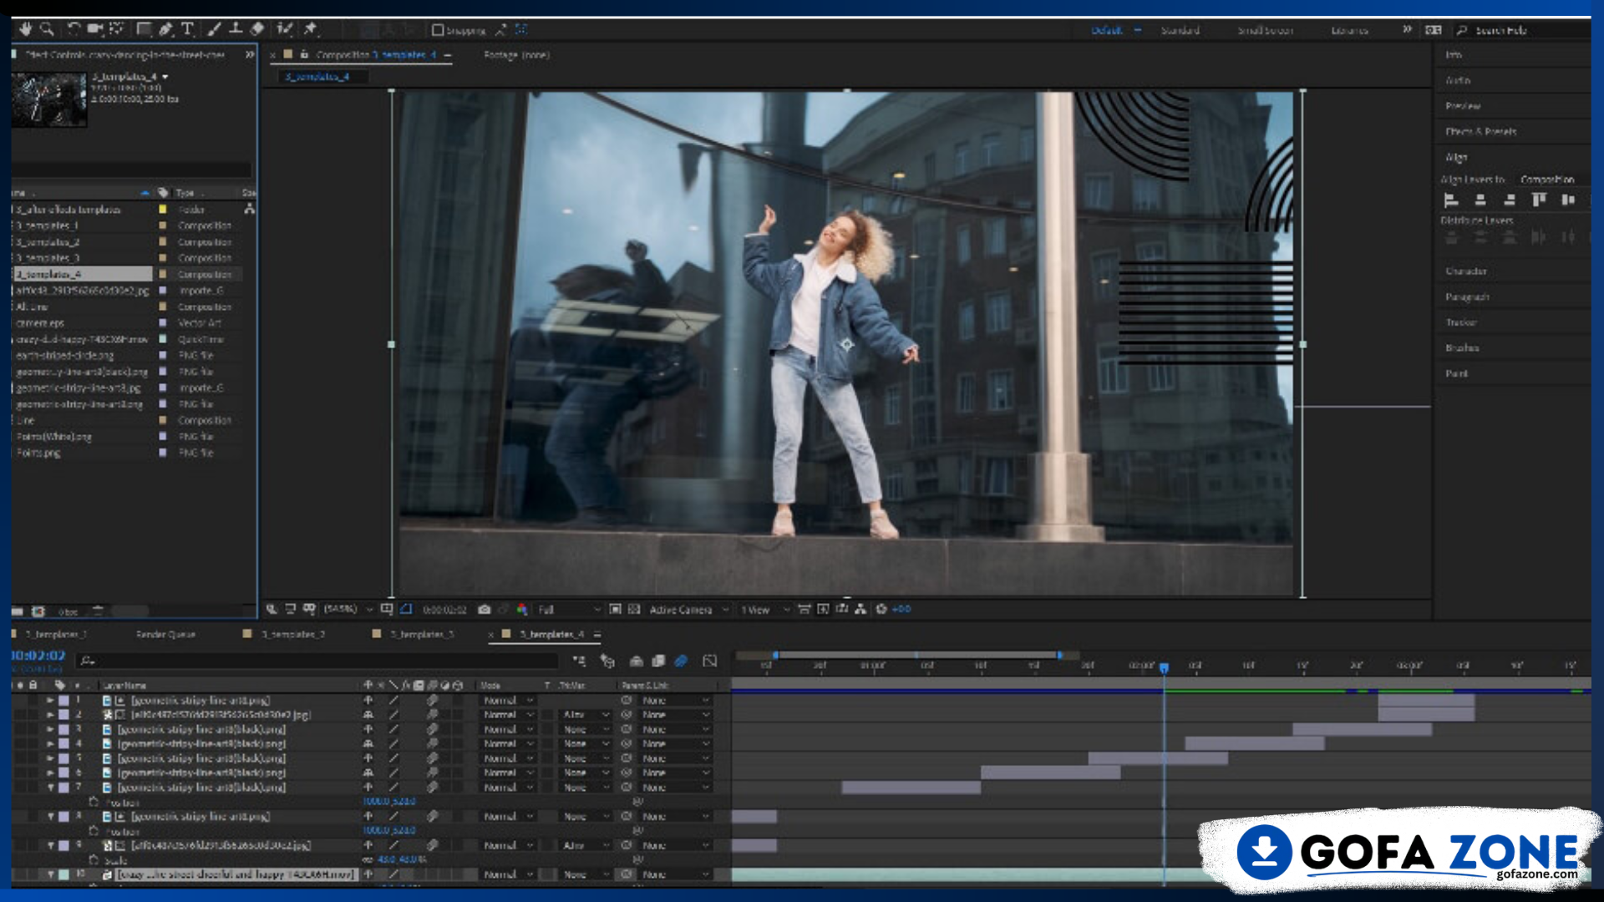Select the Pen tool
The height and width of the screenshot is (902, 1604).
coord(165,29)
